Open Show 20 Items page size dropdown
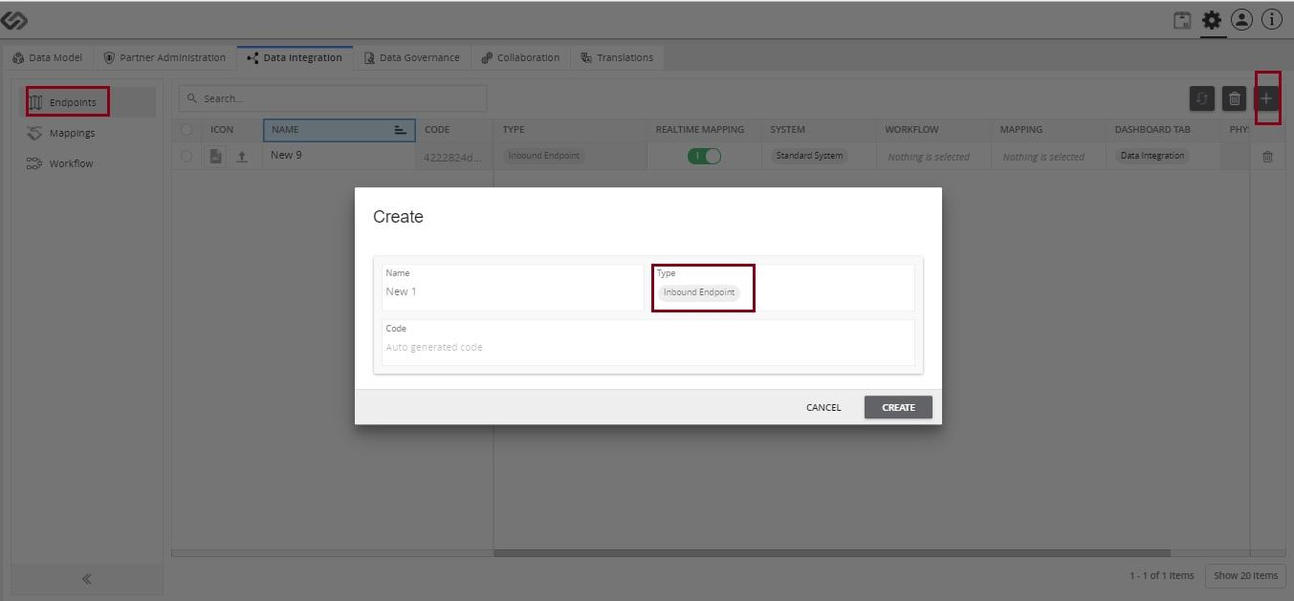Screen dimensions: 1294x601 pos(1245,575)
